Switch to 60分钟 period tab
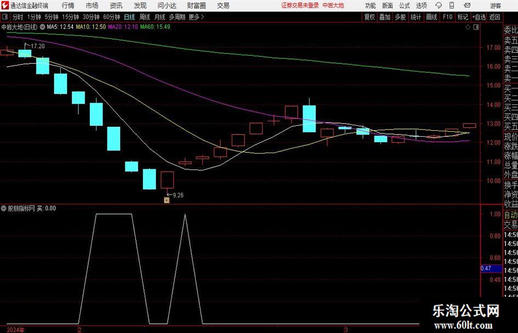This screenshot has width=518, height=333. pyautogui.click(x=111, y=17)
